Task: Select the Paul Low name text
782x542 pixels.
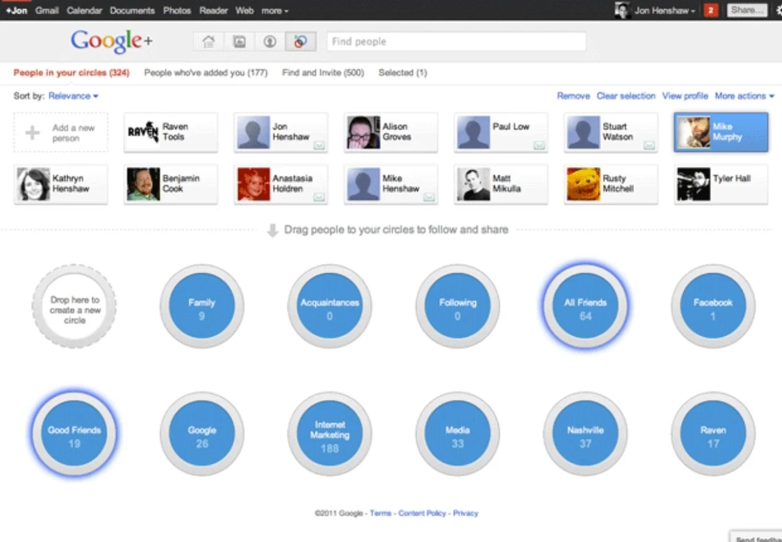Action: pyautogui.click(x=511, y=127)
